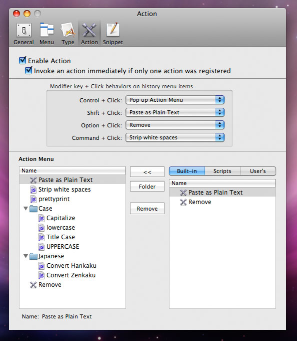Open the Option + Click dropdown
The image size is (297, 341).
point(175,125)
